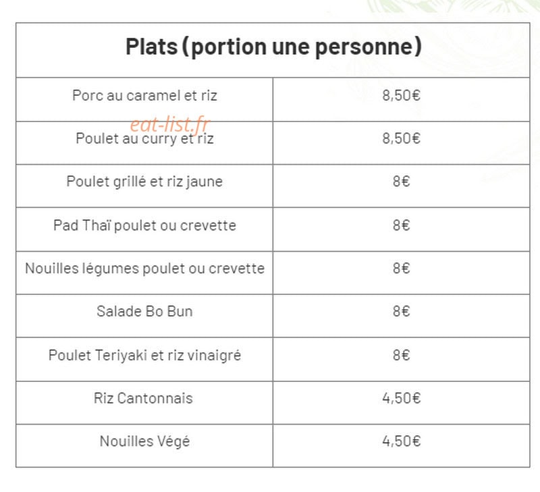Click the 8€ price for Pad Thaï
The width and height of the screenshot is (540, 492).
(x=401, y=225)
